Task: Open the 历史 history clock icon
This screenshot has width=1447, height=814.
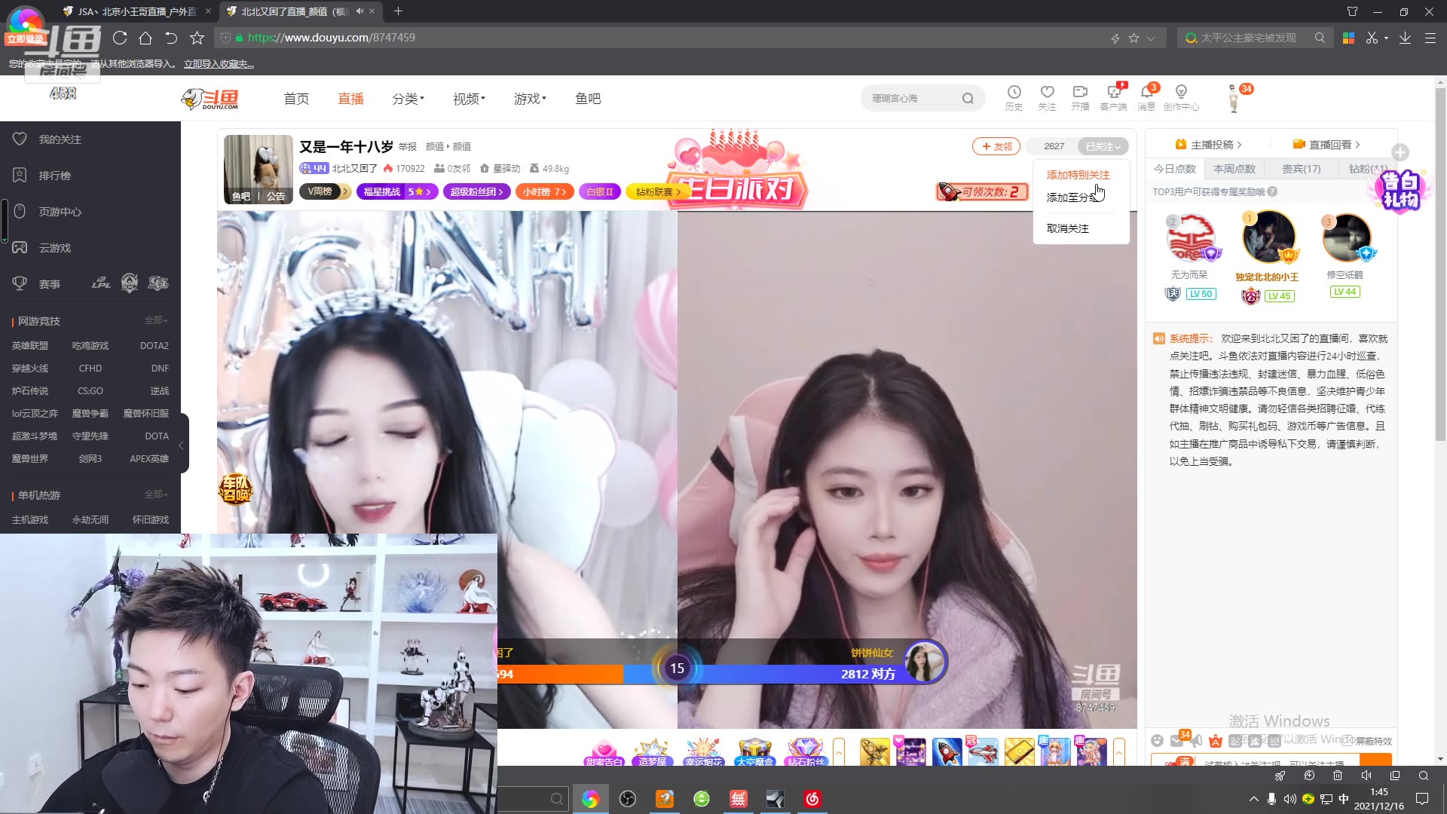Action: pyautogui.click(x=1014, y=98)
